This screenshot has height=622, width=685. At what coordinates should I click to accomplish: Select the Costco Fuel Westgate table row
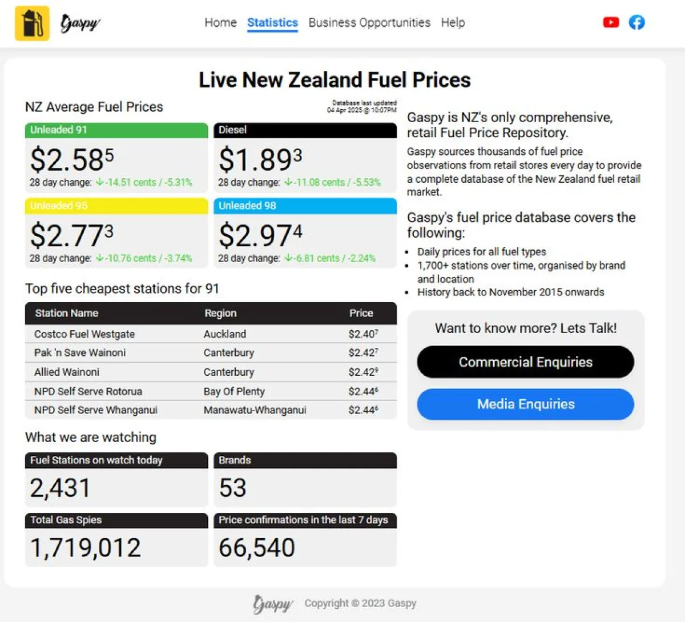coord(210,334)
